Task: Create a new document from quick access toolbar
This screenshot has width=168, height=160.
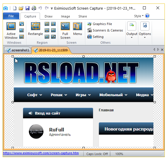Action: (15, 8)
